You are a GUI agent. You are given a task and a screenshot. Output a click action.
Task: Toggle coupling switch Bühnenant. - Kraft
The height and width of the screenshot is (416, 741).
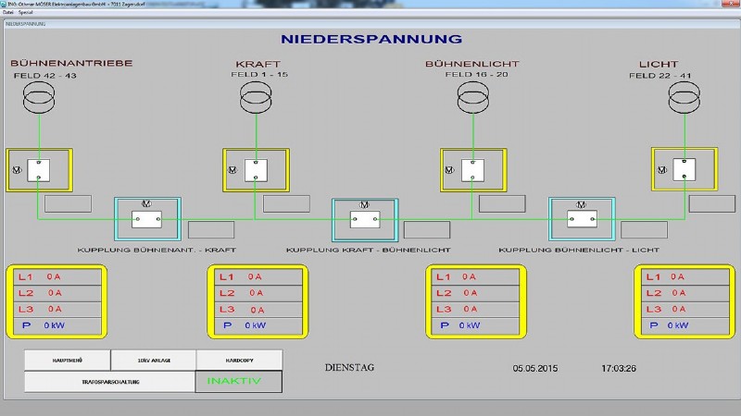pos(146,220)
